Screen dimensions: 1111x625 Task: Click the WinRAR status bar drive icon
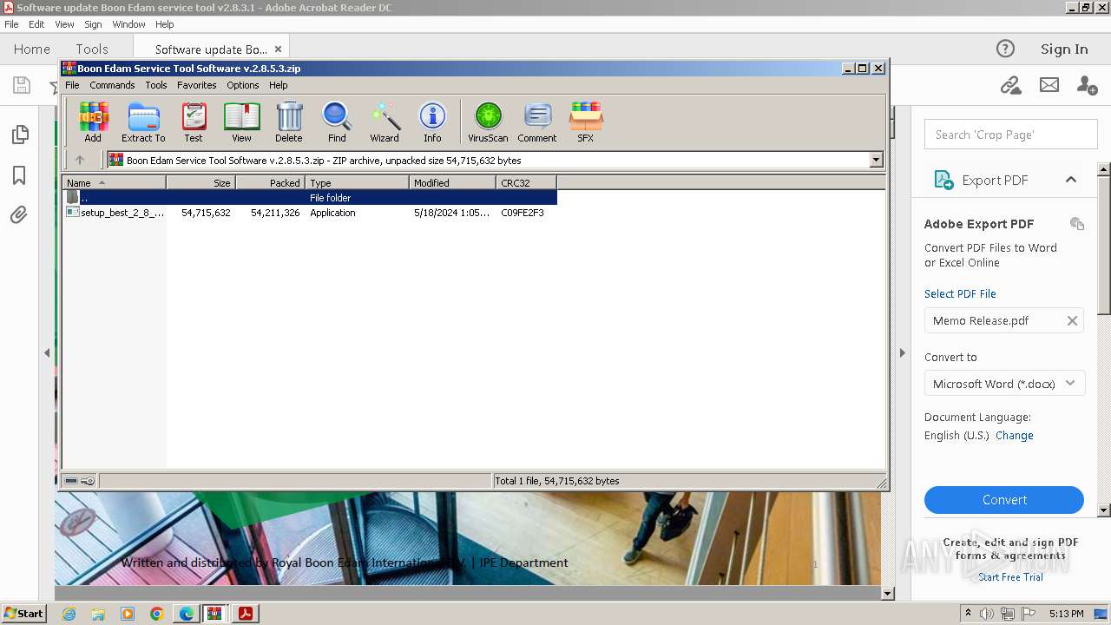pos(71,481)
